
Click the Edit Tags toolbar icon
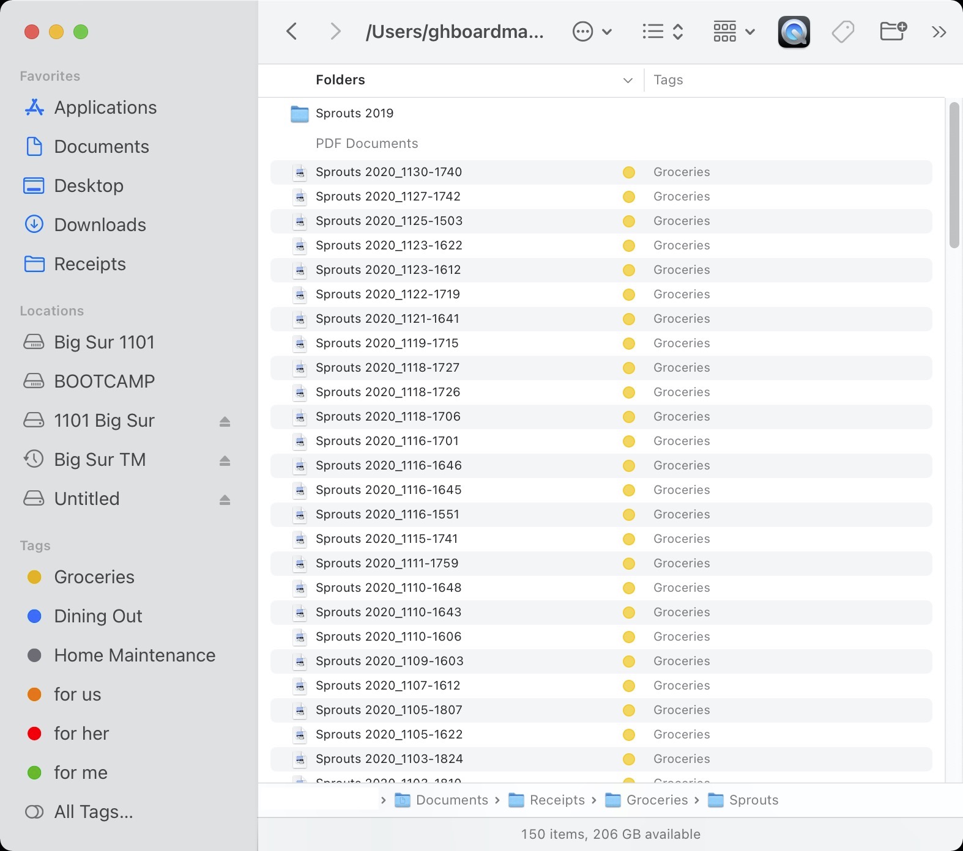843,31
